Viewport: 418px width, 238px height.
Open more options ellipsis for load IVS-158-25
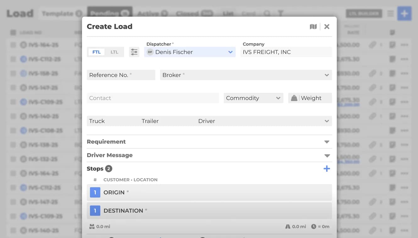click(404, 73)
